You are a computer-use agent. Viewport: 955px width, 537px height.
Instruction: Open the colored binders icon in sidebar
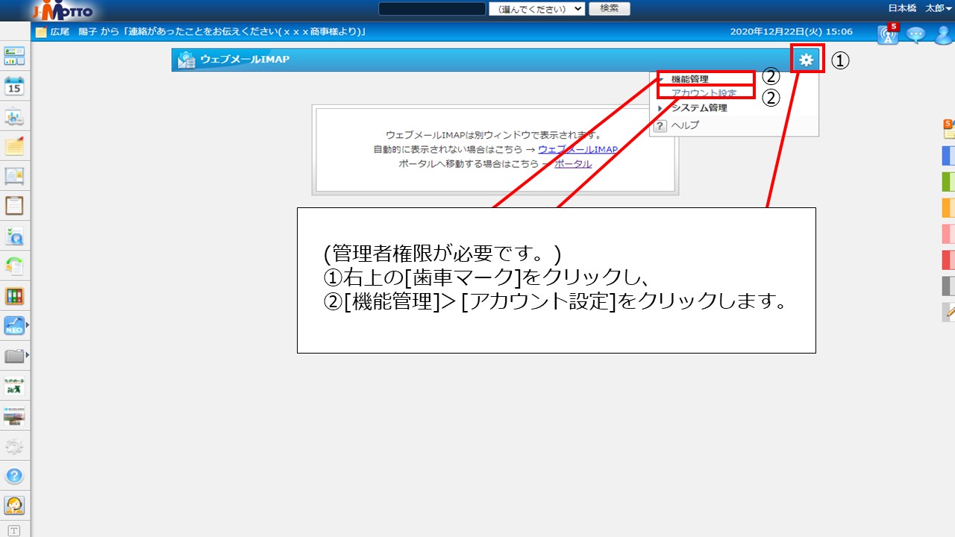pyautogui.click(x=15, y=296)
